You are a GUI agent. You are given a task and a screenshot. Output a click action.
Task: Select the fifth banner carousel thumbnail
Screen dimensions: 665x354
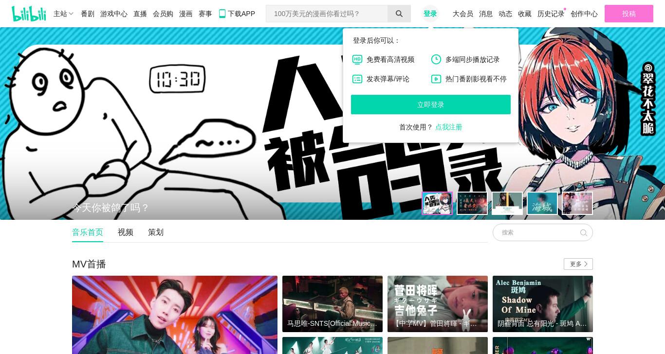coord(577,203)
